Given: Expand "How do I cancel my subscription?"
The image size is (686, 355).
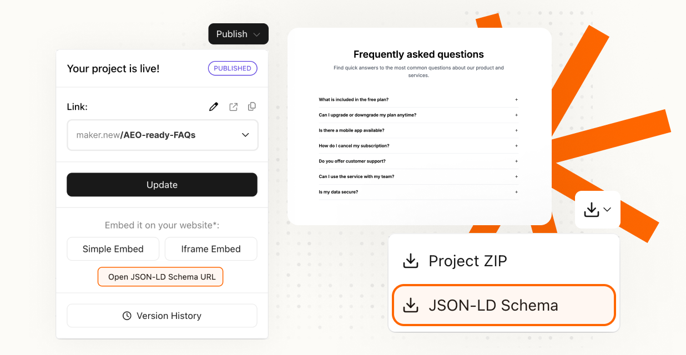Looking at the screenshot, I should [516, 146].
